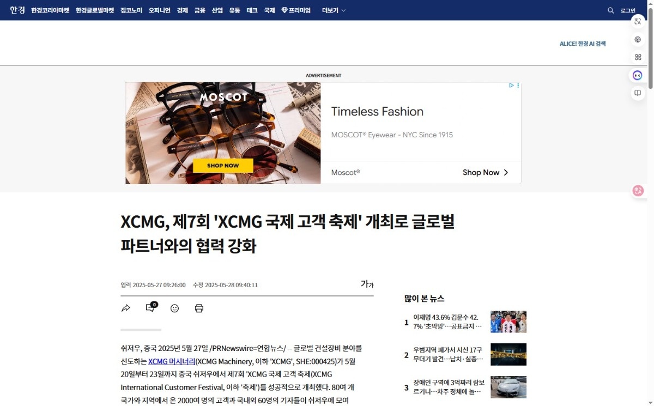Open the comments bubble icon
654x406 pixels.
coord(150,308)
